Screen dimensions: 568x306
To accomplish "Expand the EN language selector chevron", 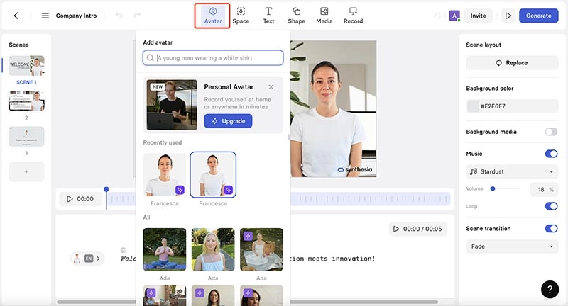I will pyautogui.click(x=98, y=259).
